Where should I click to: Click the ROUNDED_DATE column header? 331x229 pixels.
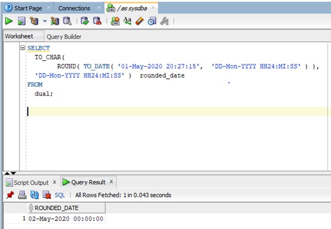point(66,208)
